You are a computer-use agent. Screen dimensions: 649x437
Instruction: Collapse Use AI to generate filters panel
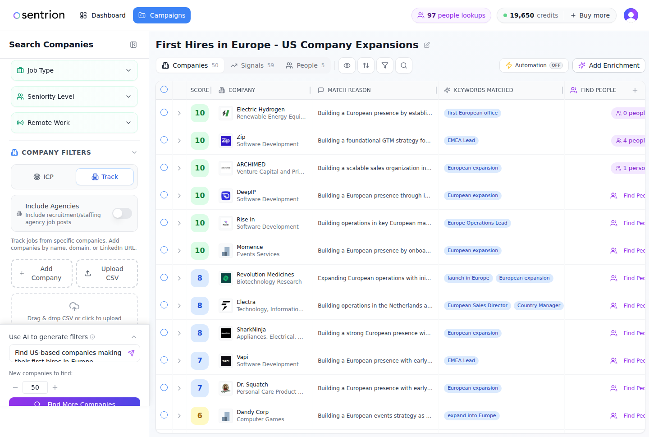(x=134, y=337)
